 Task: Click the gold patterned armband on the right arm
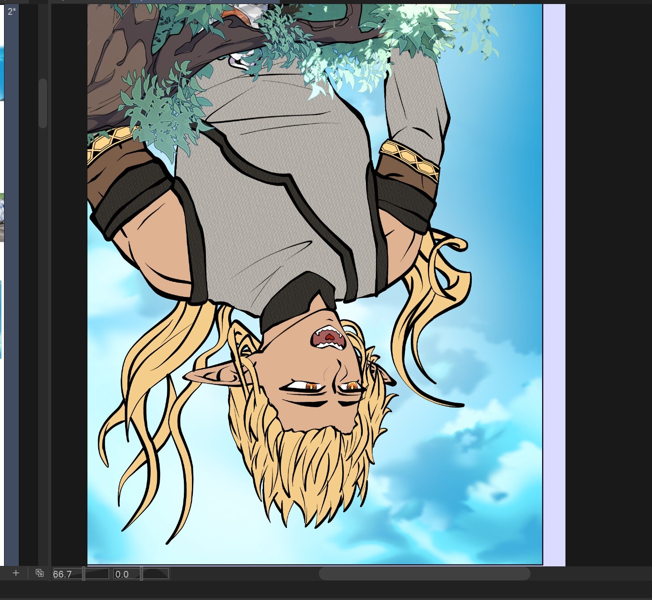(x=410, y=159)
